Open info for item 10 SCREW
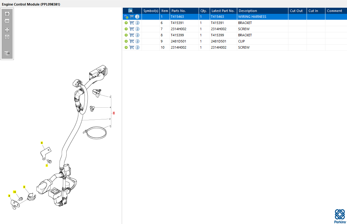Image resolution: width=347 pixels, height=224 pixels. (x=137, y=47)
